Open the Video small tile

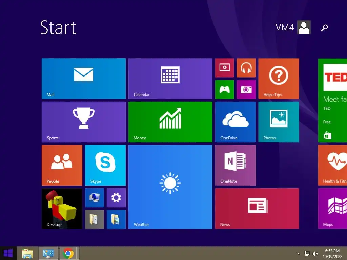225,68
